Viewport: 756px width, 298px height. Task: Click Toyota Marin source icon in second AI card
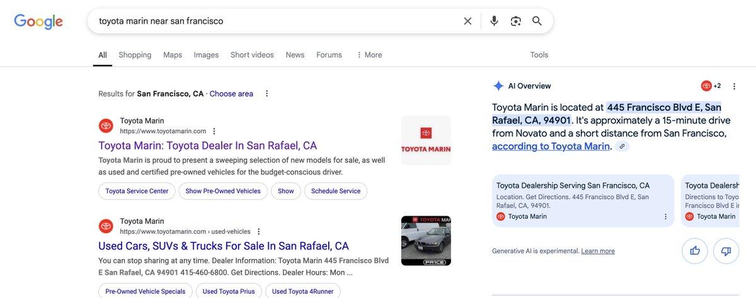coord(689,216)
